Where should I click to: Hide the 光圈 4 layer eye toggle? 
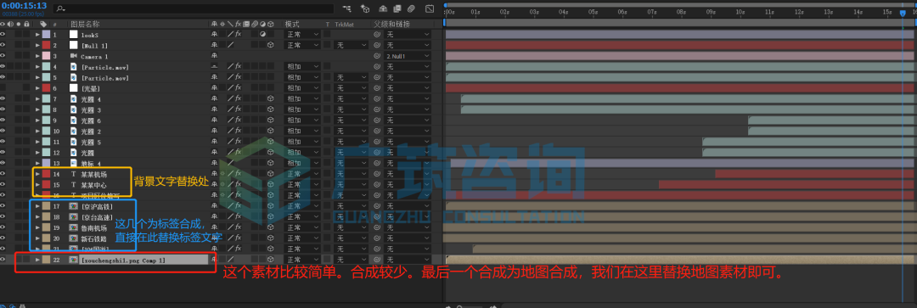pos(3,98)
